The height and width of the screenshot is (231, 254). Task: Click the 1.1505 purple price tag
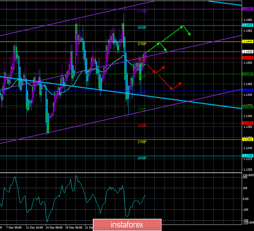click(x=247, y=9)
